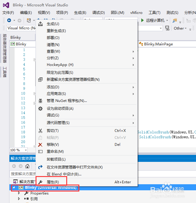Open the 调试(D) menu bar item
Screen dimensions: 196x203
click(98, 13)
